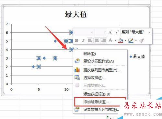162x119 pixels.
Task: Click the reset to match style icon
Action: click(77, 61)
